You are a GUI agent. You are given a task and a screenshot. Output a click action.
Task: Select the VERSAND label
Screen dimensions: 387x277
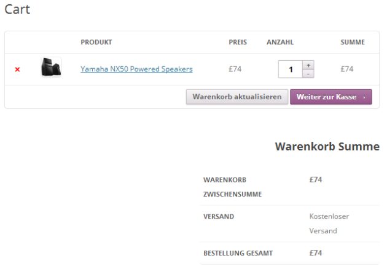219,217
